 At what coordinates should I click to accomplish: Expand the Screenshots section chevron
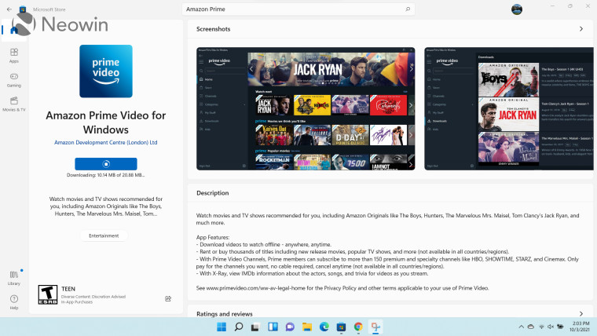581,29
